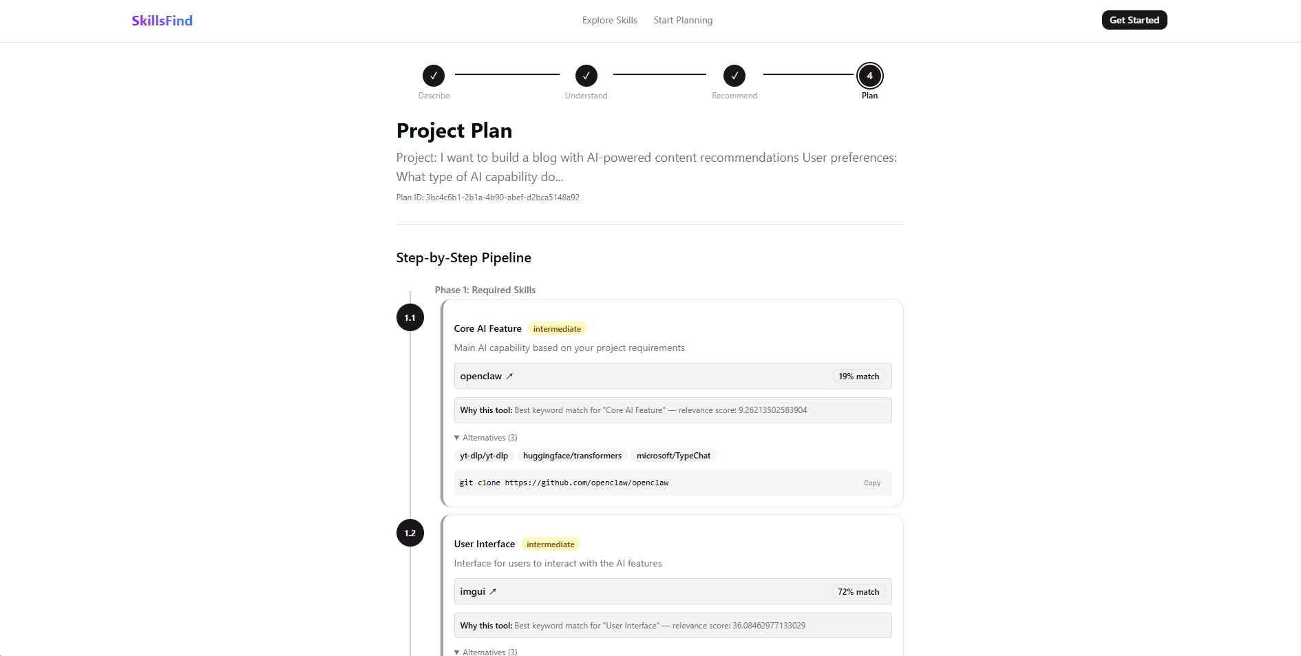Collapse Alternatives (3) under Core AI Feature
The height and width of the screenshot is (656, 1301).
[x=486, y=438]
